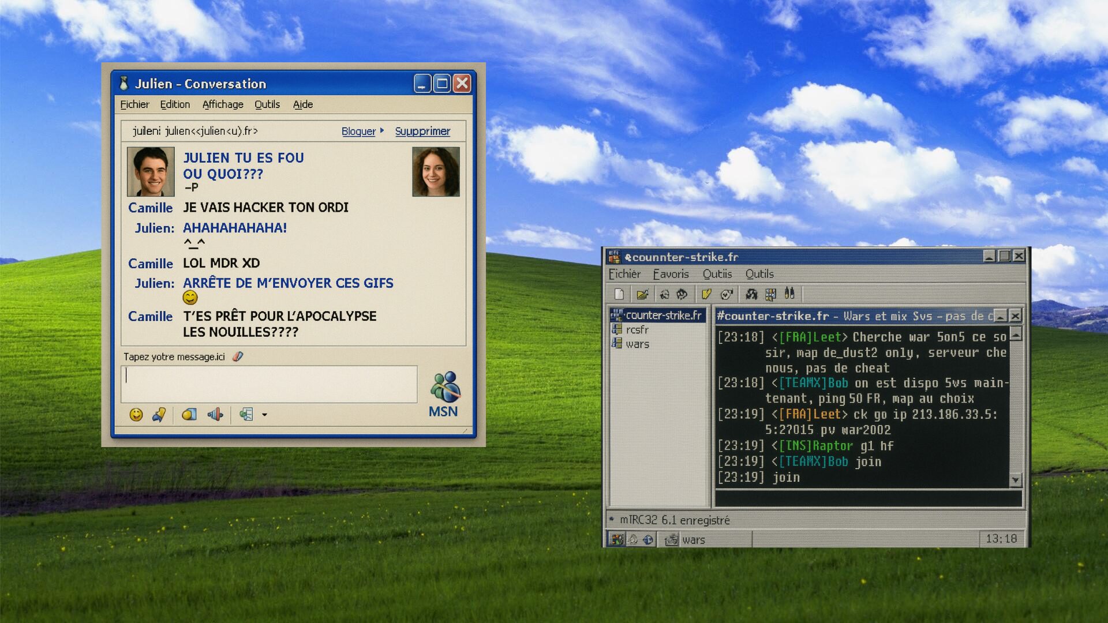
Task: Maximize the Julien Conversation window
Action: [442, 84]
